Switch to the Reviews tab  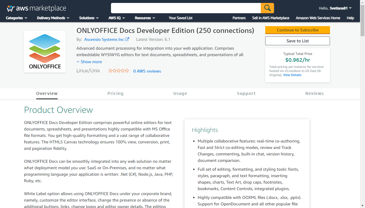click(x=314, y=93)
